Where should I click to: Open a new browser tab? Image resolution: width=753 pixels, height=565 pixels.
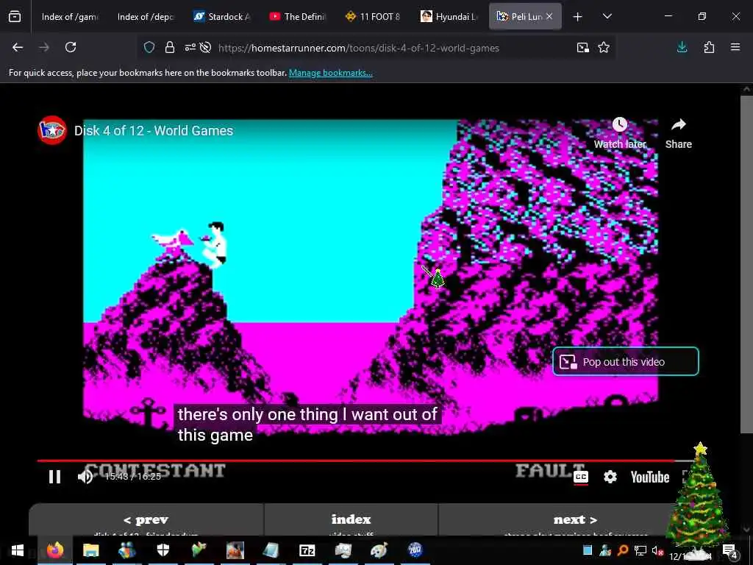578,17
